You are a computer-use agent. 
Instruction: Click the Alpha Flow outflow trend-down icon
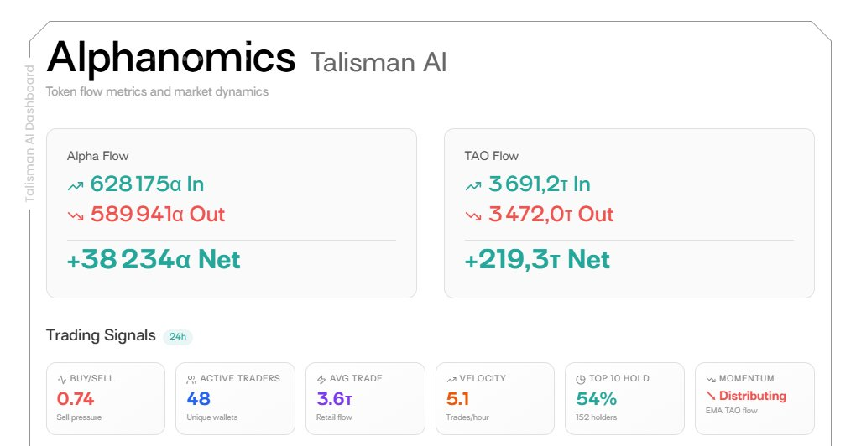[76, 215]
